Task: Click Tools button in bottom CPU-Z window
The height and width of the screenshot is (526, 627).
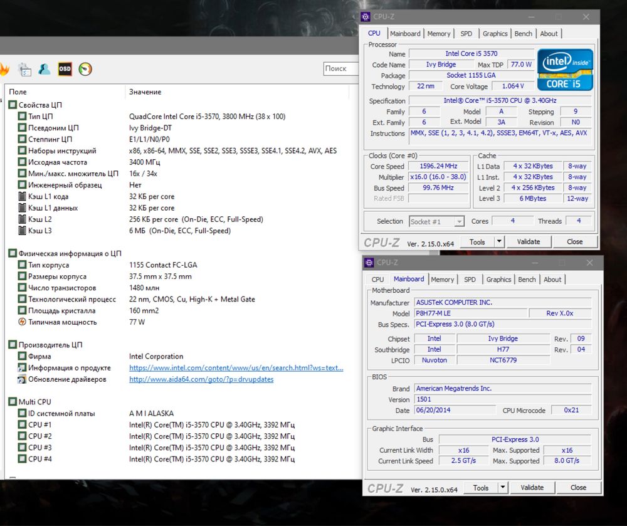Action: [481, 487]
